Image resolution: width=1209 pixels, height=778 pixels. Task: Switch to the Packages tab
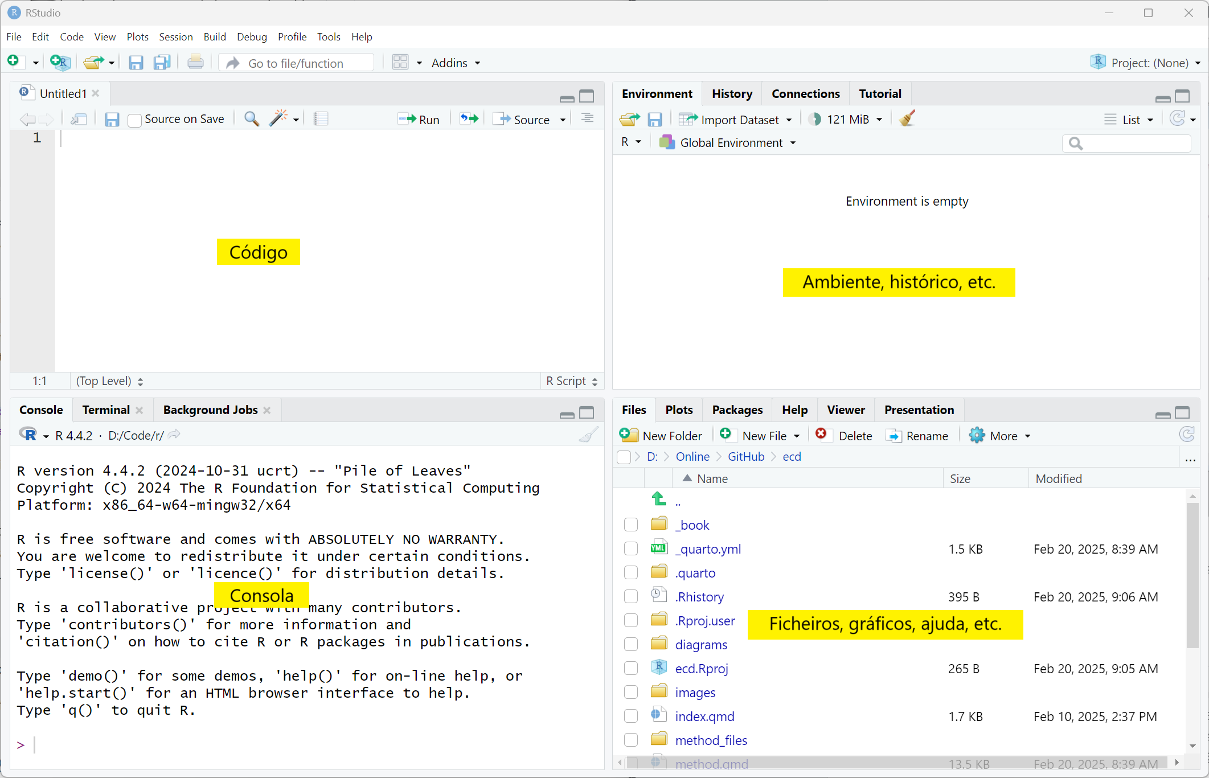[737, 410]
